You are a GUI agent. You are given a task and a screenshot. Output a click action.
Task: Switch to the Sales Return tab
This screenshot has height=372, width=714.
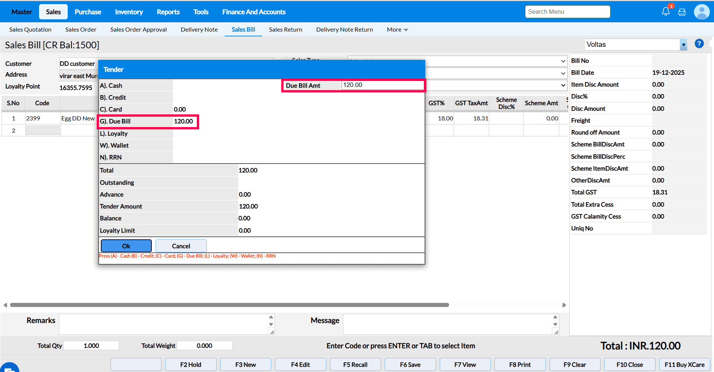click(285, 30)
